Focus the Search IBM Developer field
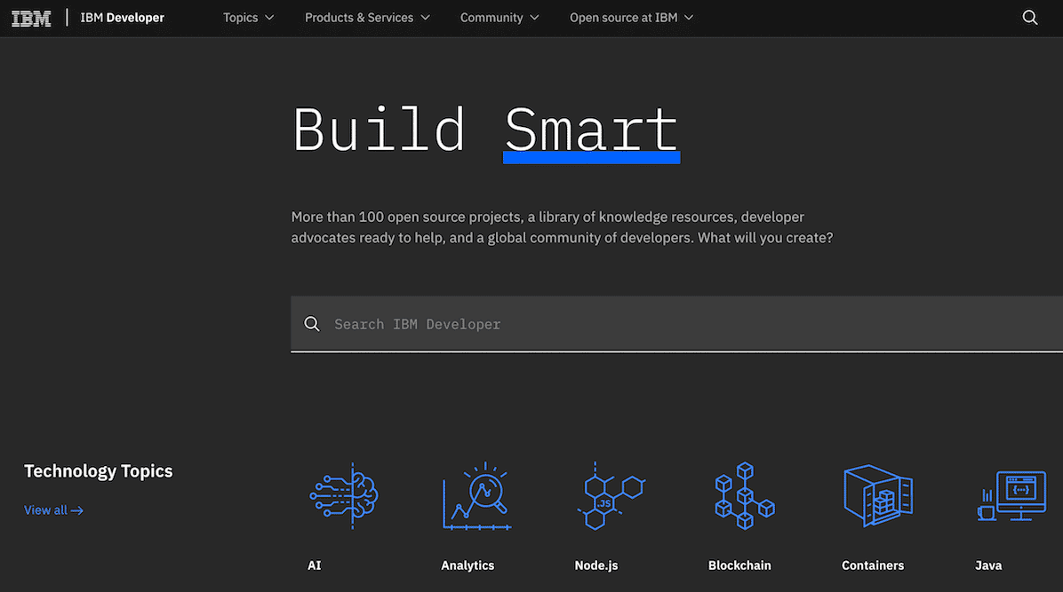This screenshot has height=592, width=1063. 676,325
